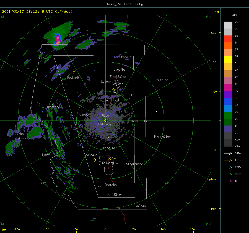249x233 pixels.
Task: Select the Blackfalds label
Action: coord(118,77)
